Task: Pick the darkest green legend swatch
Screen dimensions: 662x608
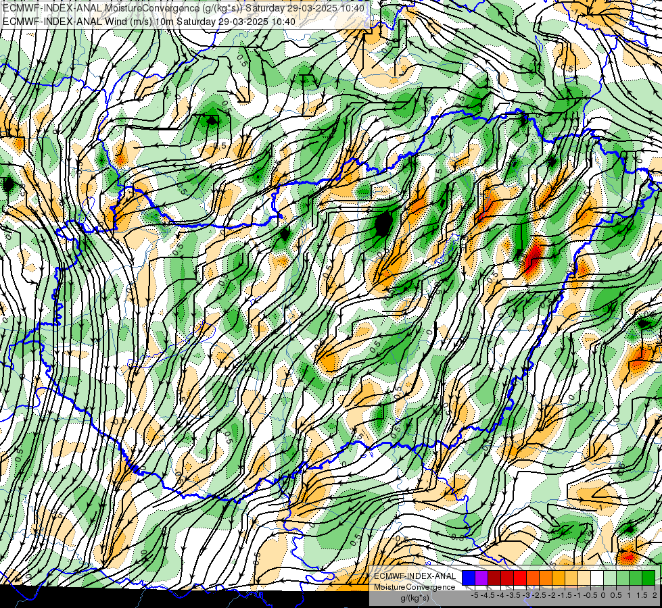Action: coord(648,578)
